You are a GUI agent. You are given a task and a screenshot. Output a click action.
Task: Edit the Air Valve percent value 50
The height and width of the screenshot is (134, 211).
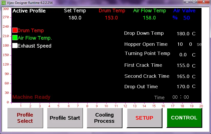pyautogui.click(x=187, y=18)
